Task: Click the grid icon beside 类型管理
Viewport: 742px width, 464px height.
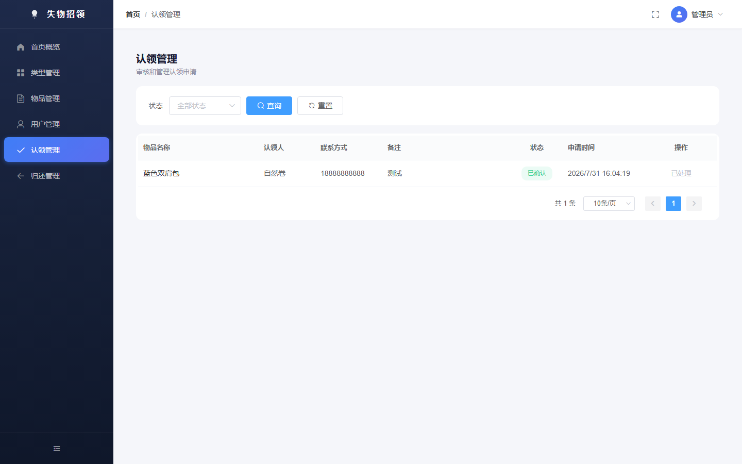Action: pyautogui.click(x=21, y=73)
